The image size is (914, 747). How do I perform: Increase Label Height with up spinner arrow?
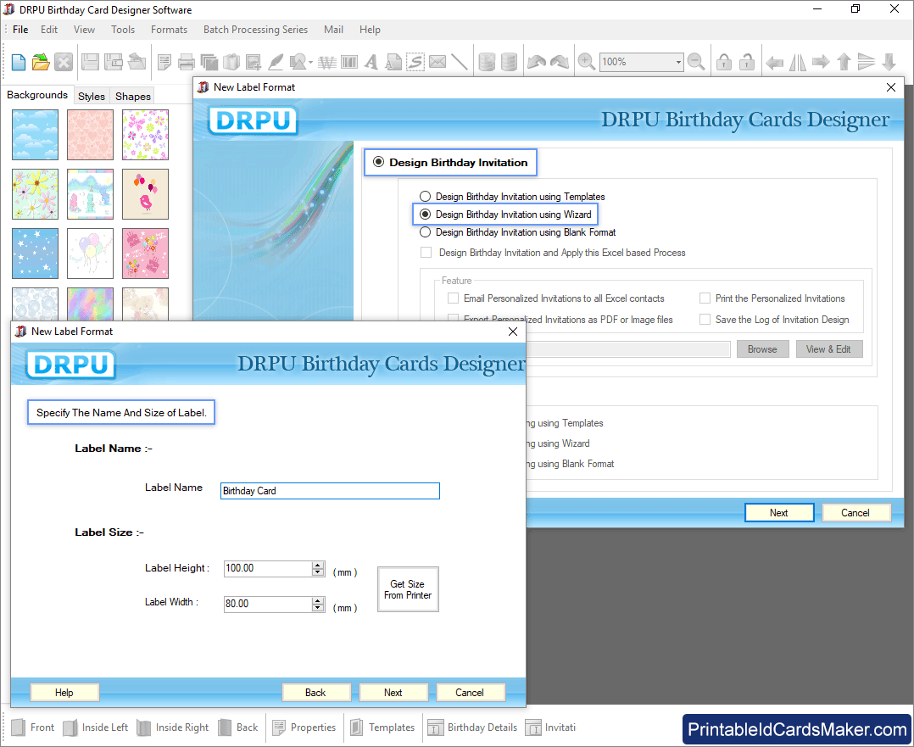point(318,565)
